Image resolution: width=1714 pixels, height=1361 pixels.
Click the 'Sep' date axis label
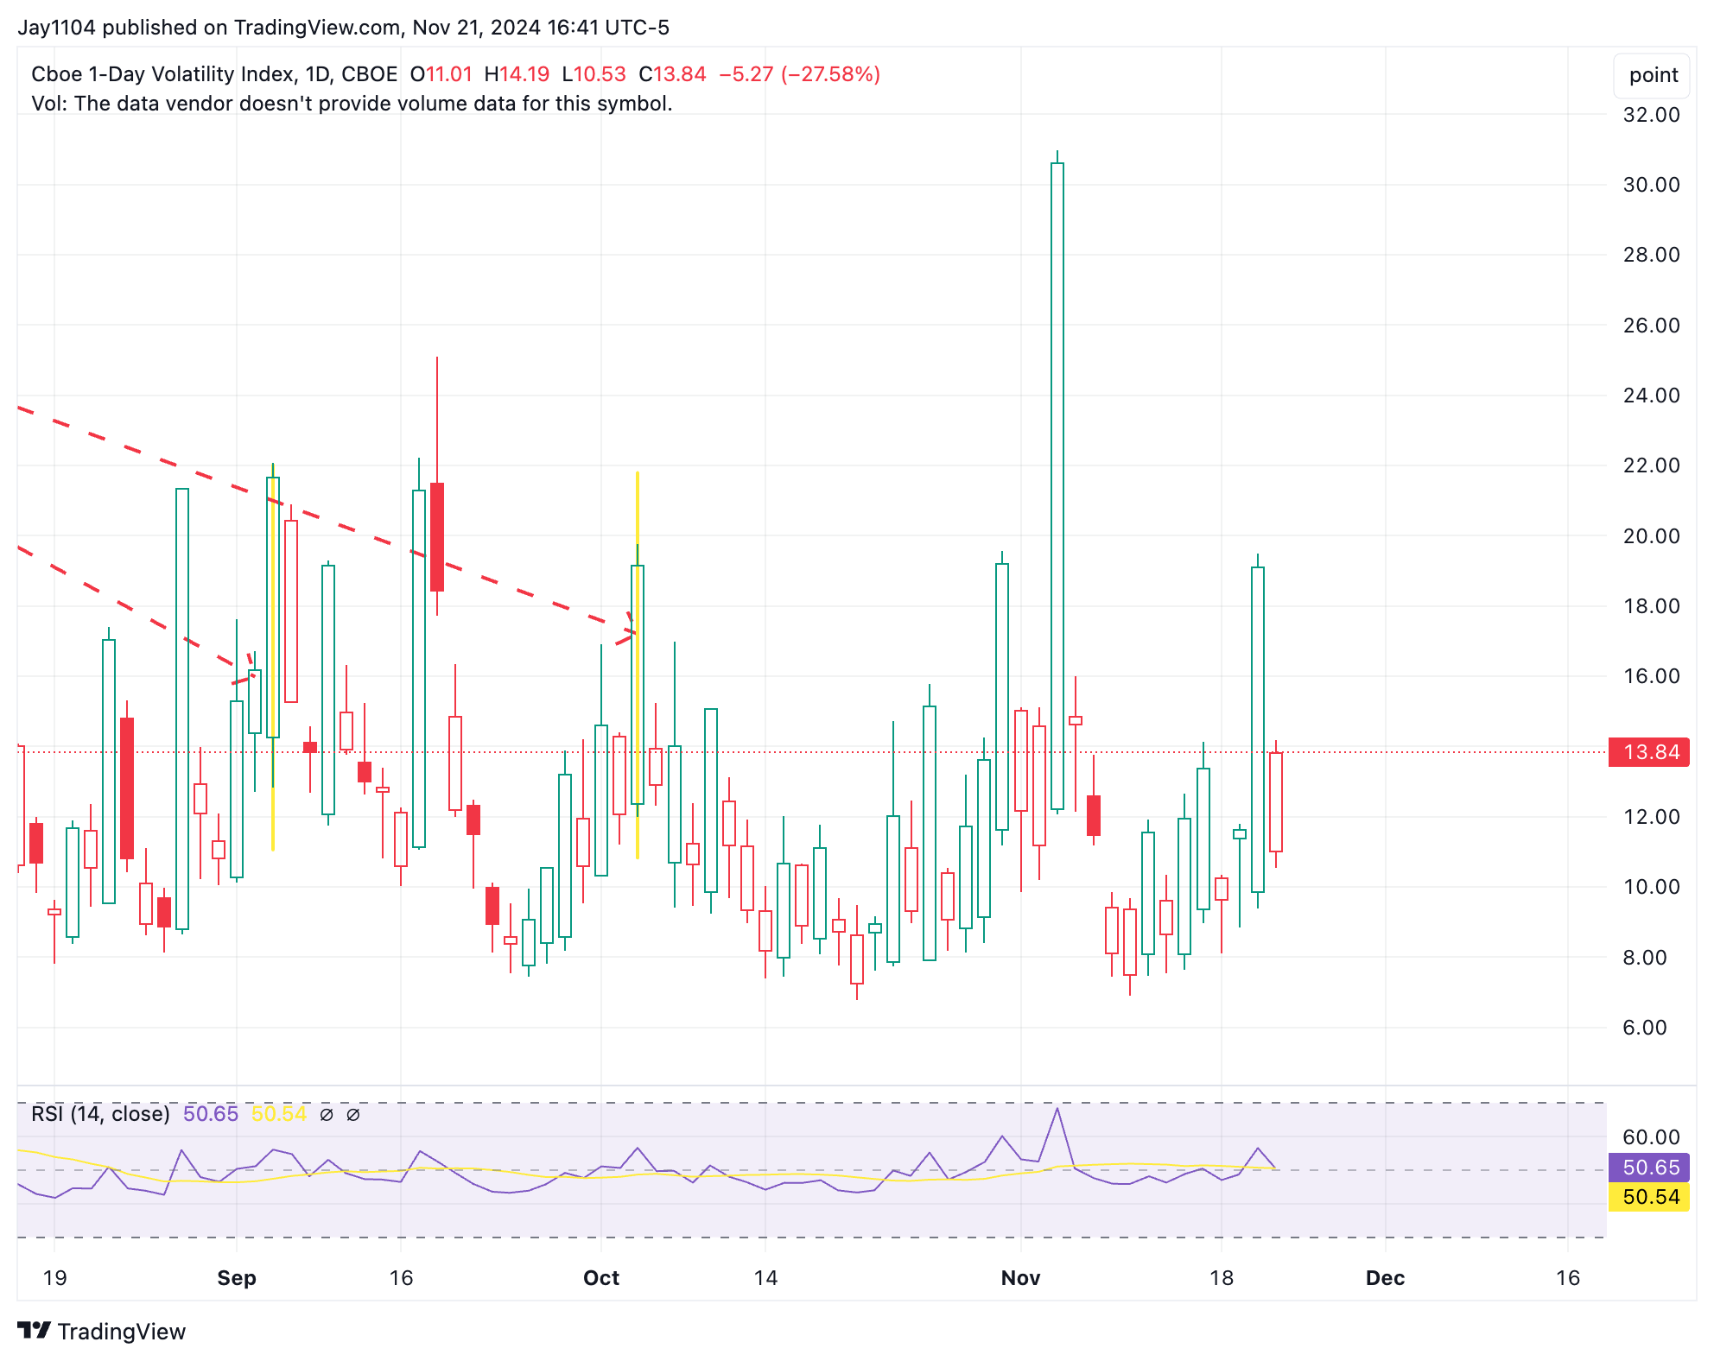coord(237,1278)
